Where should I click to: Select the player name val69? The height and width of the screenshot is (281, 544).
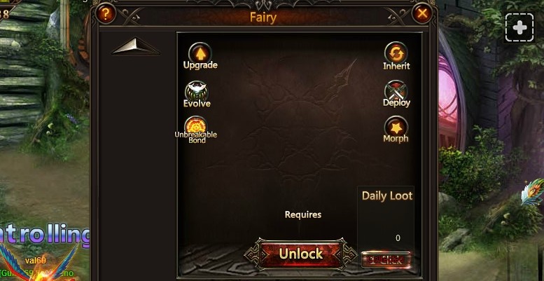coord(36,260)
